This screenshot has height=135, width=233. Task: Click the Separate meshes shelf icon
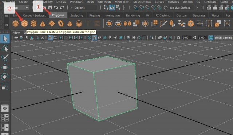coord(118,24)
